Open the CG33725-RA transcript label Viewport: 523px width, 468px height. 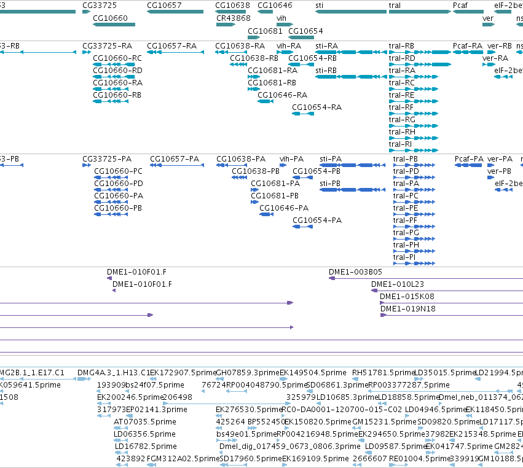pyautogui.click(x=107, y=45)
